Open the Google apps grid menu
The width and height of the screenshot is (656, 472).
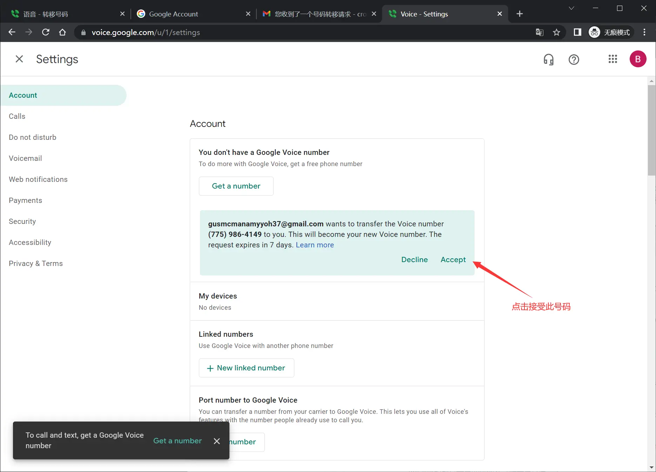pyautogui.click(x=613, y=59)
